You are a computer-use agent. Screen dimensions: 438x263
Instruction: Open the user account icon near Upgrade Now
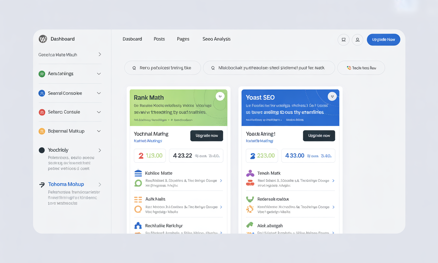click(357, 40)
